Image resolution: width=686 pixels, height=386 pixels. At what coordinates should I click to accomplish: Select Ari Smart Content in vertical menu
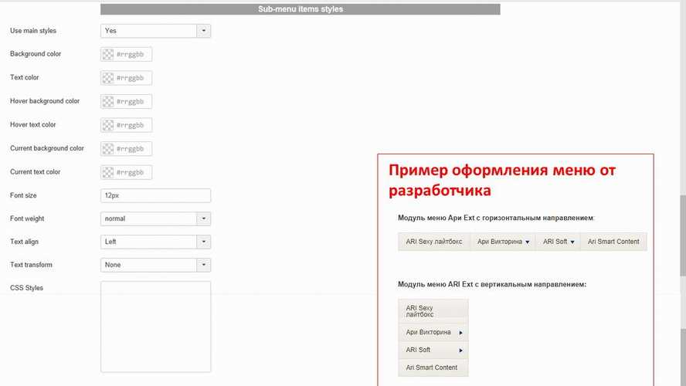pos(432,367)
